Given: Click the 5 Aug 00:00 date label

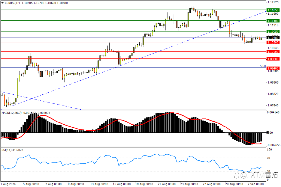Looking at the screenshot, I should coord(31,184).
